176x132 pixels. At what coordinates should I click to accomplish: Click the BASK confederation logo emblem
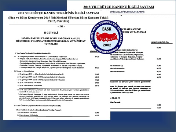tap(106, 37)
